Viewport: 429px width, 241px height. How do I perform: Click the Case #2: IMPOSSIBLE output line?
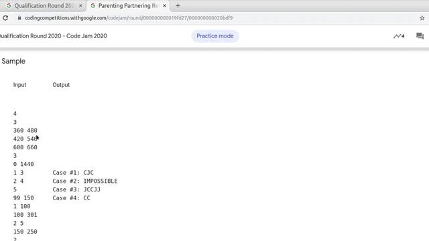pyautogui.click(x=85, y=181)
